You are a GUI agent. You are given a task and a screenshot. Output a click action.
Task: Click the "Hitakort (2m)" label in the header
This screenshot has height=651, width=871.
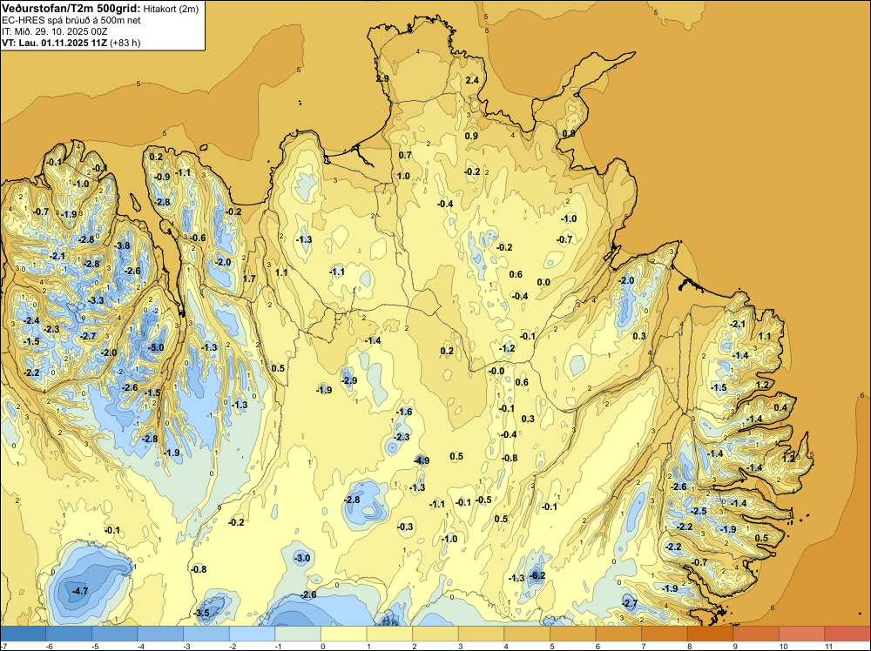coord(171,9)
